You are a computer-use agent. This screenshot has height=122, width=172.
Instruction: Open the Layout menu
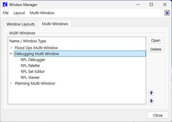click(19, 13)
